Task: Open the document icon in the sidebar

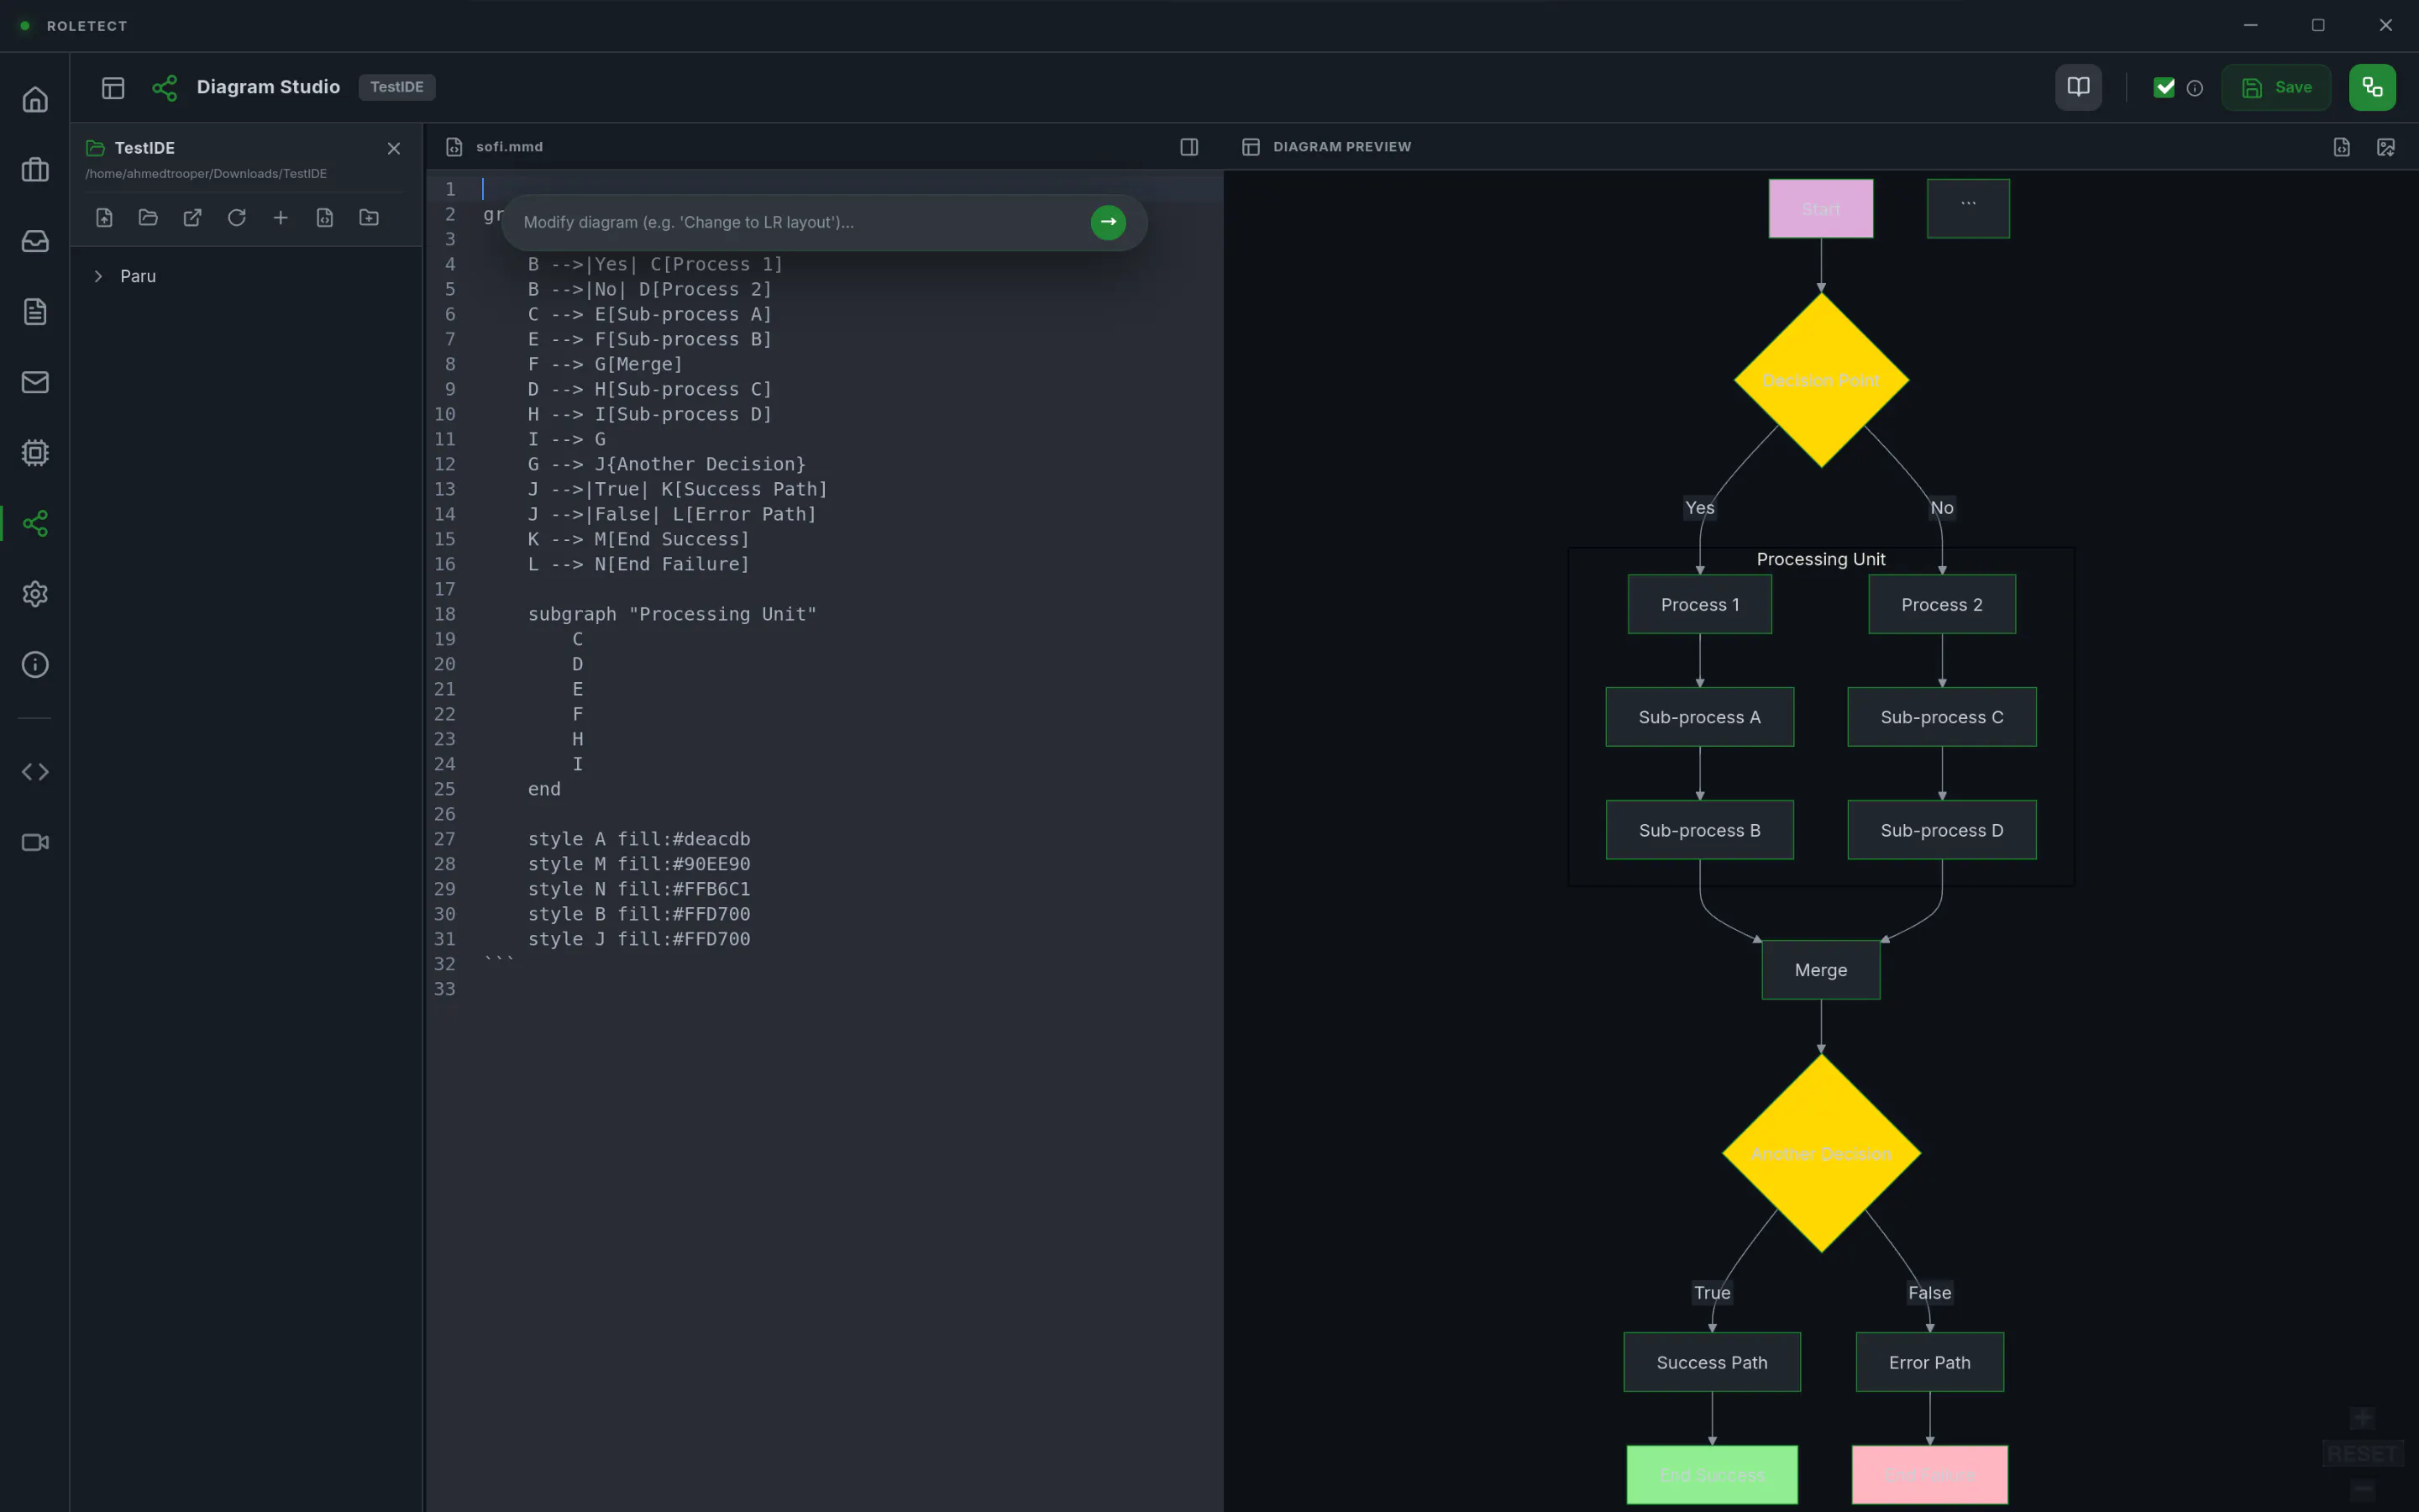Action: [x=35, y=312]
